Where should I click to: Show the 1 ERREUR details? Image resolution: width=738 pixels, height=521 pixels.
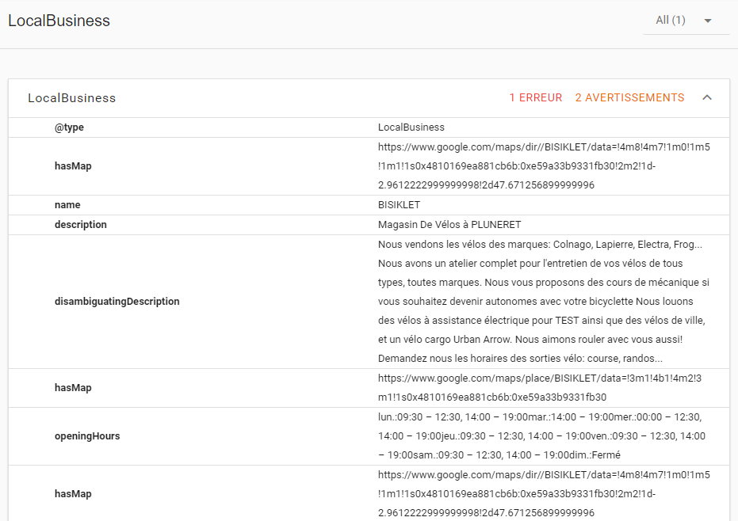[536, 97]
